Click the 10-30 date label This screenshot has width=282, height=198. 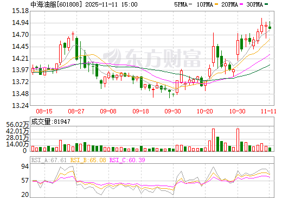pos(238,111)
